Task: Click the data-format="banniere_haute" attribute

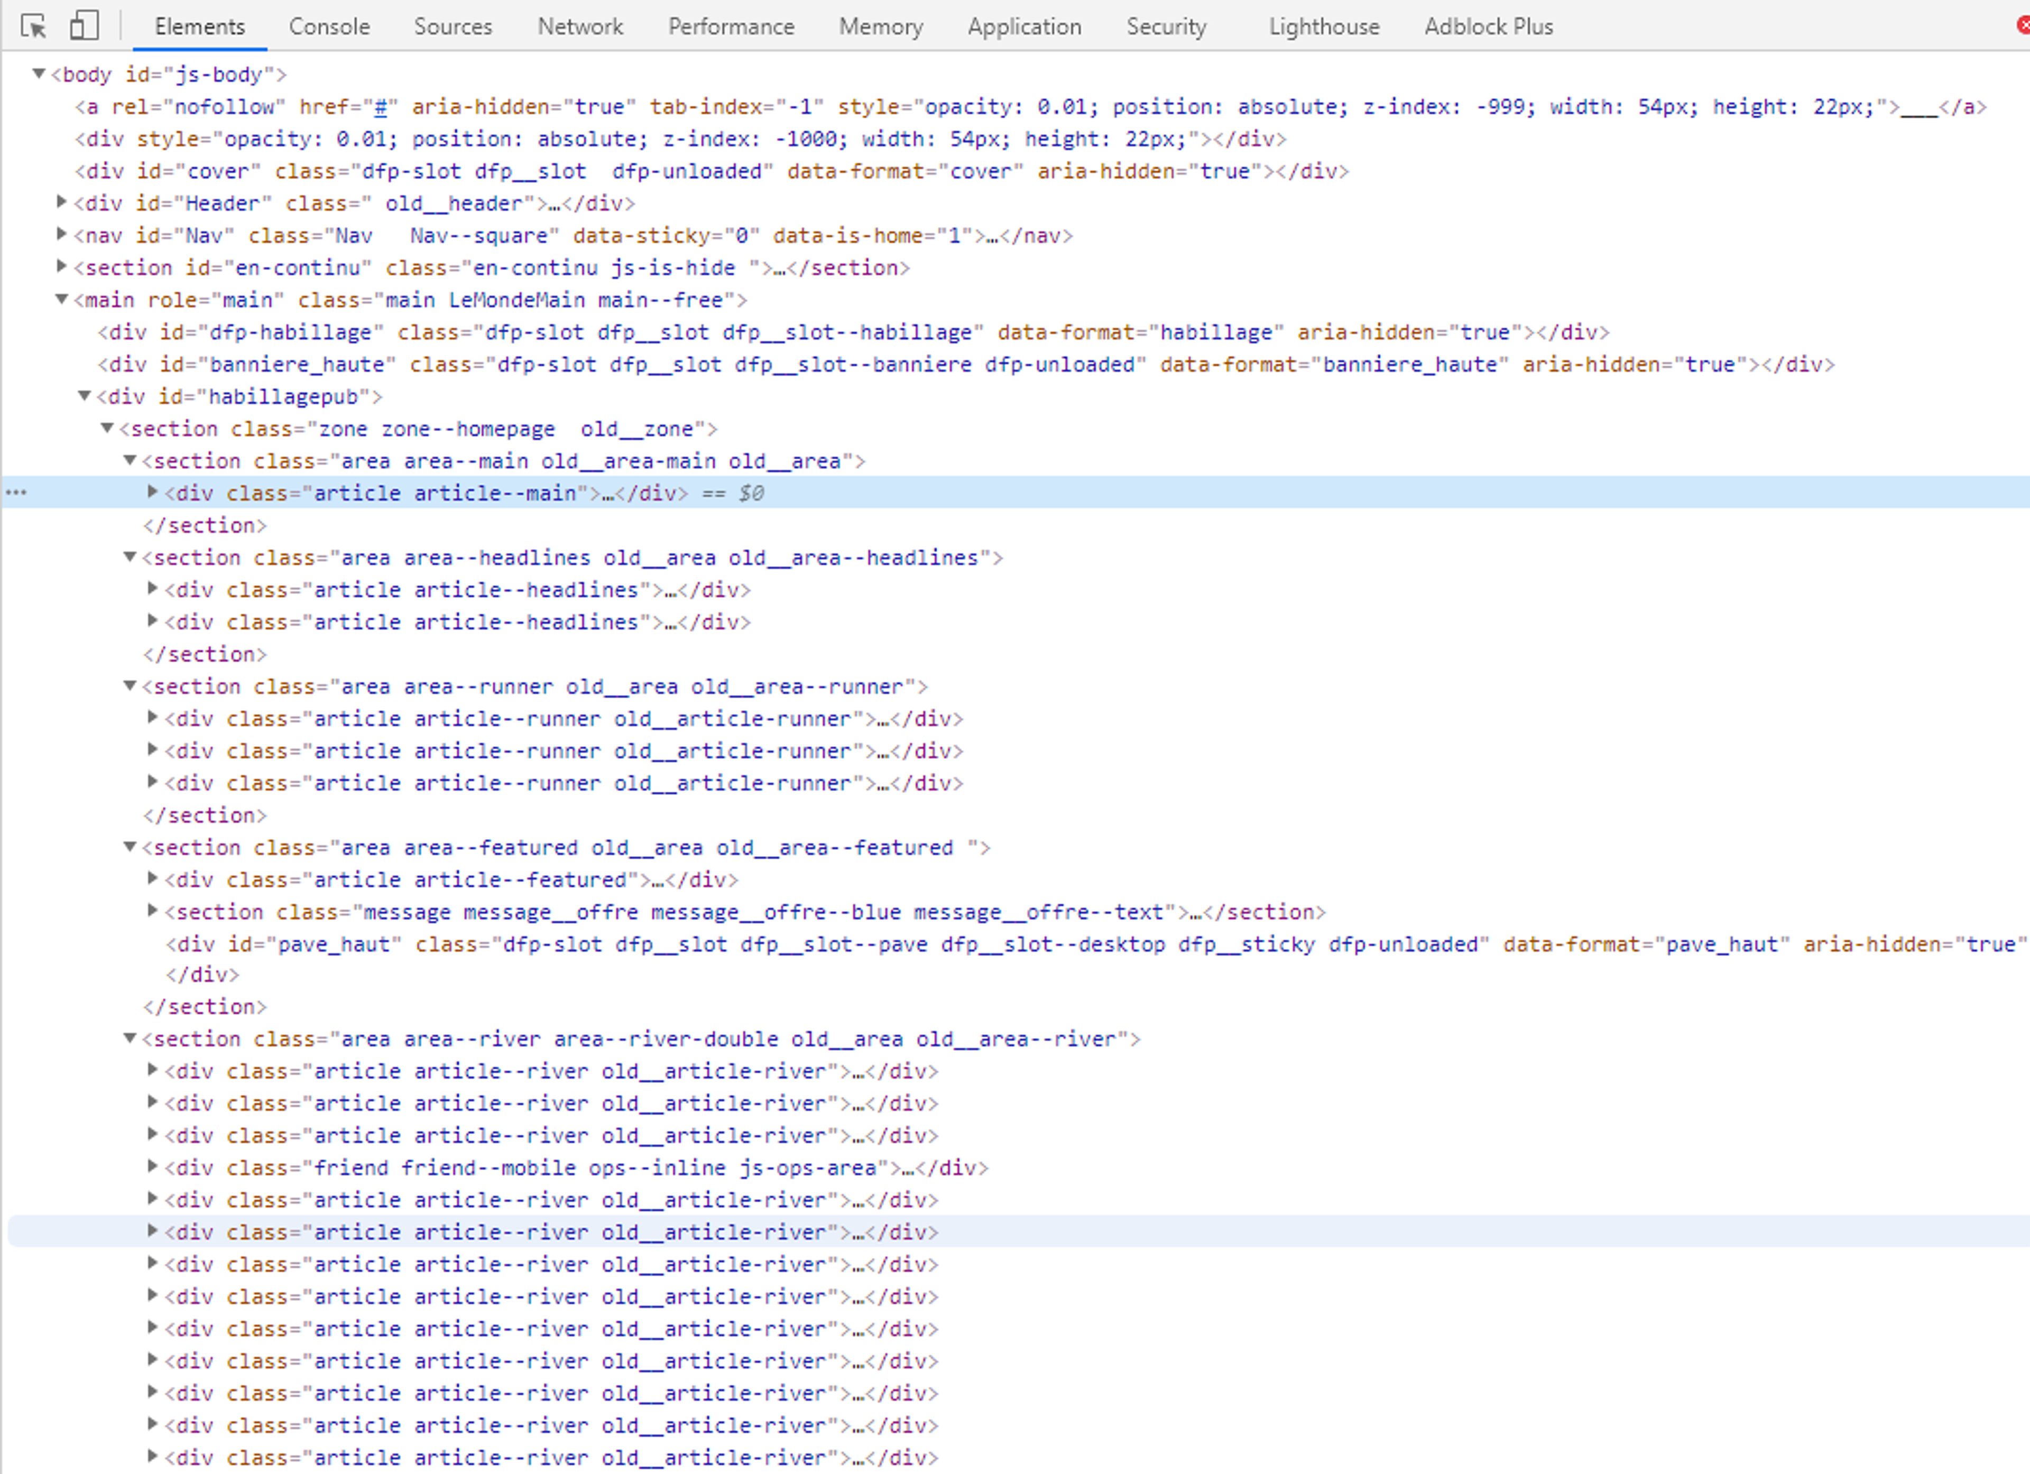Action: coord(1334,364)
